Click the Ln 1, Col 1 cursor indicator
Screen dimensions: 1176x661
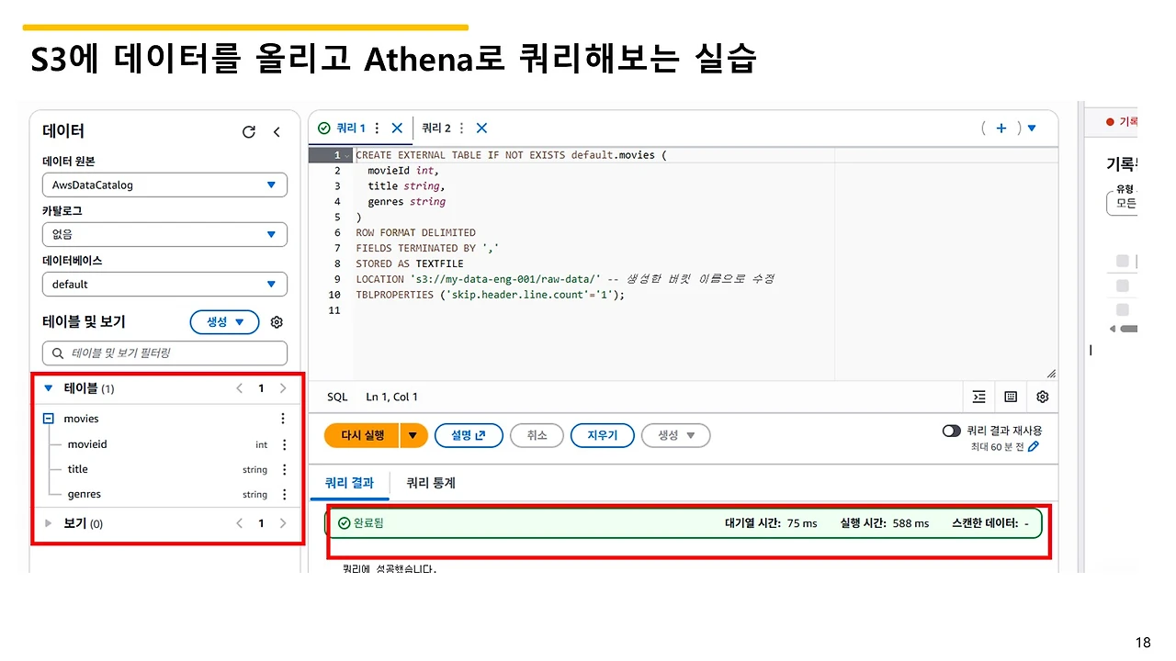tap(391, 397)
